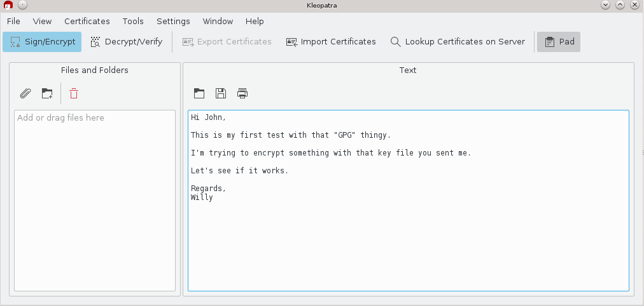Click the open text file icon
644x306 pixels.
(199, 93)
